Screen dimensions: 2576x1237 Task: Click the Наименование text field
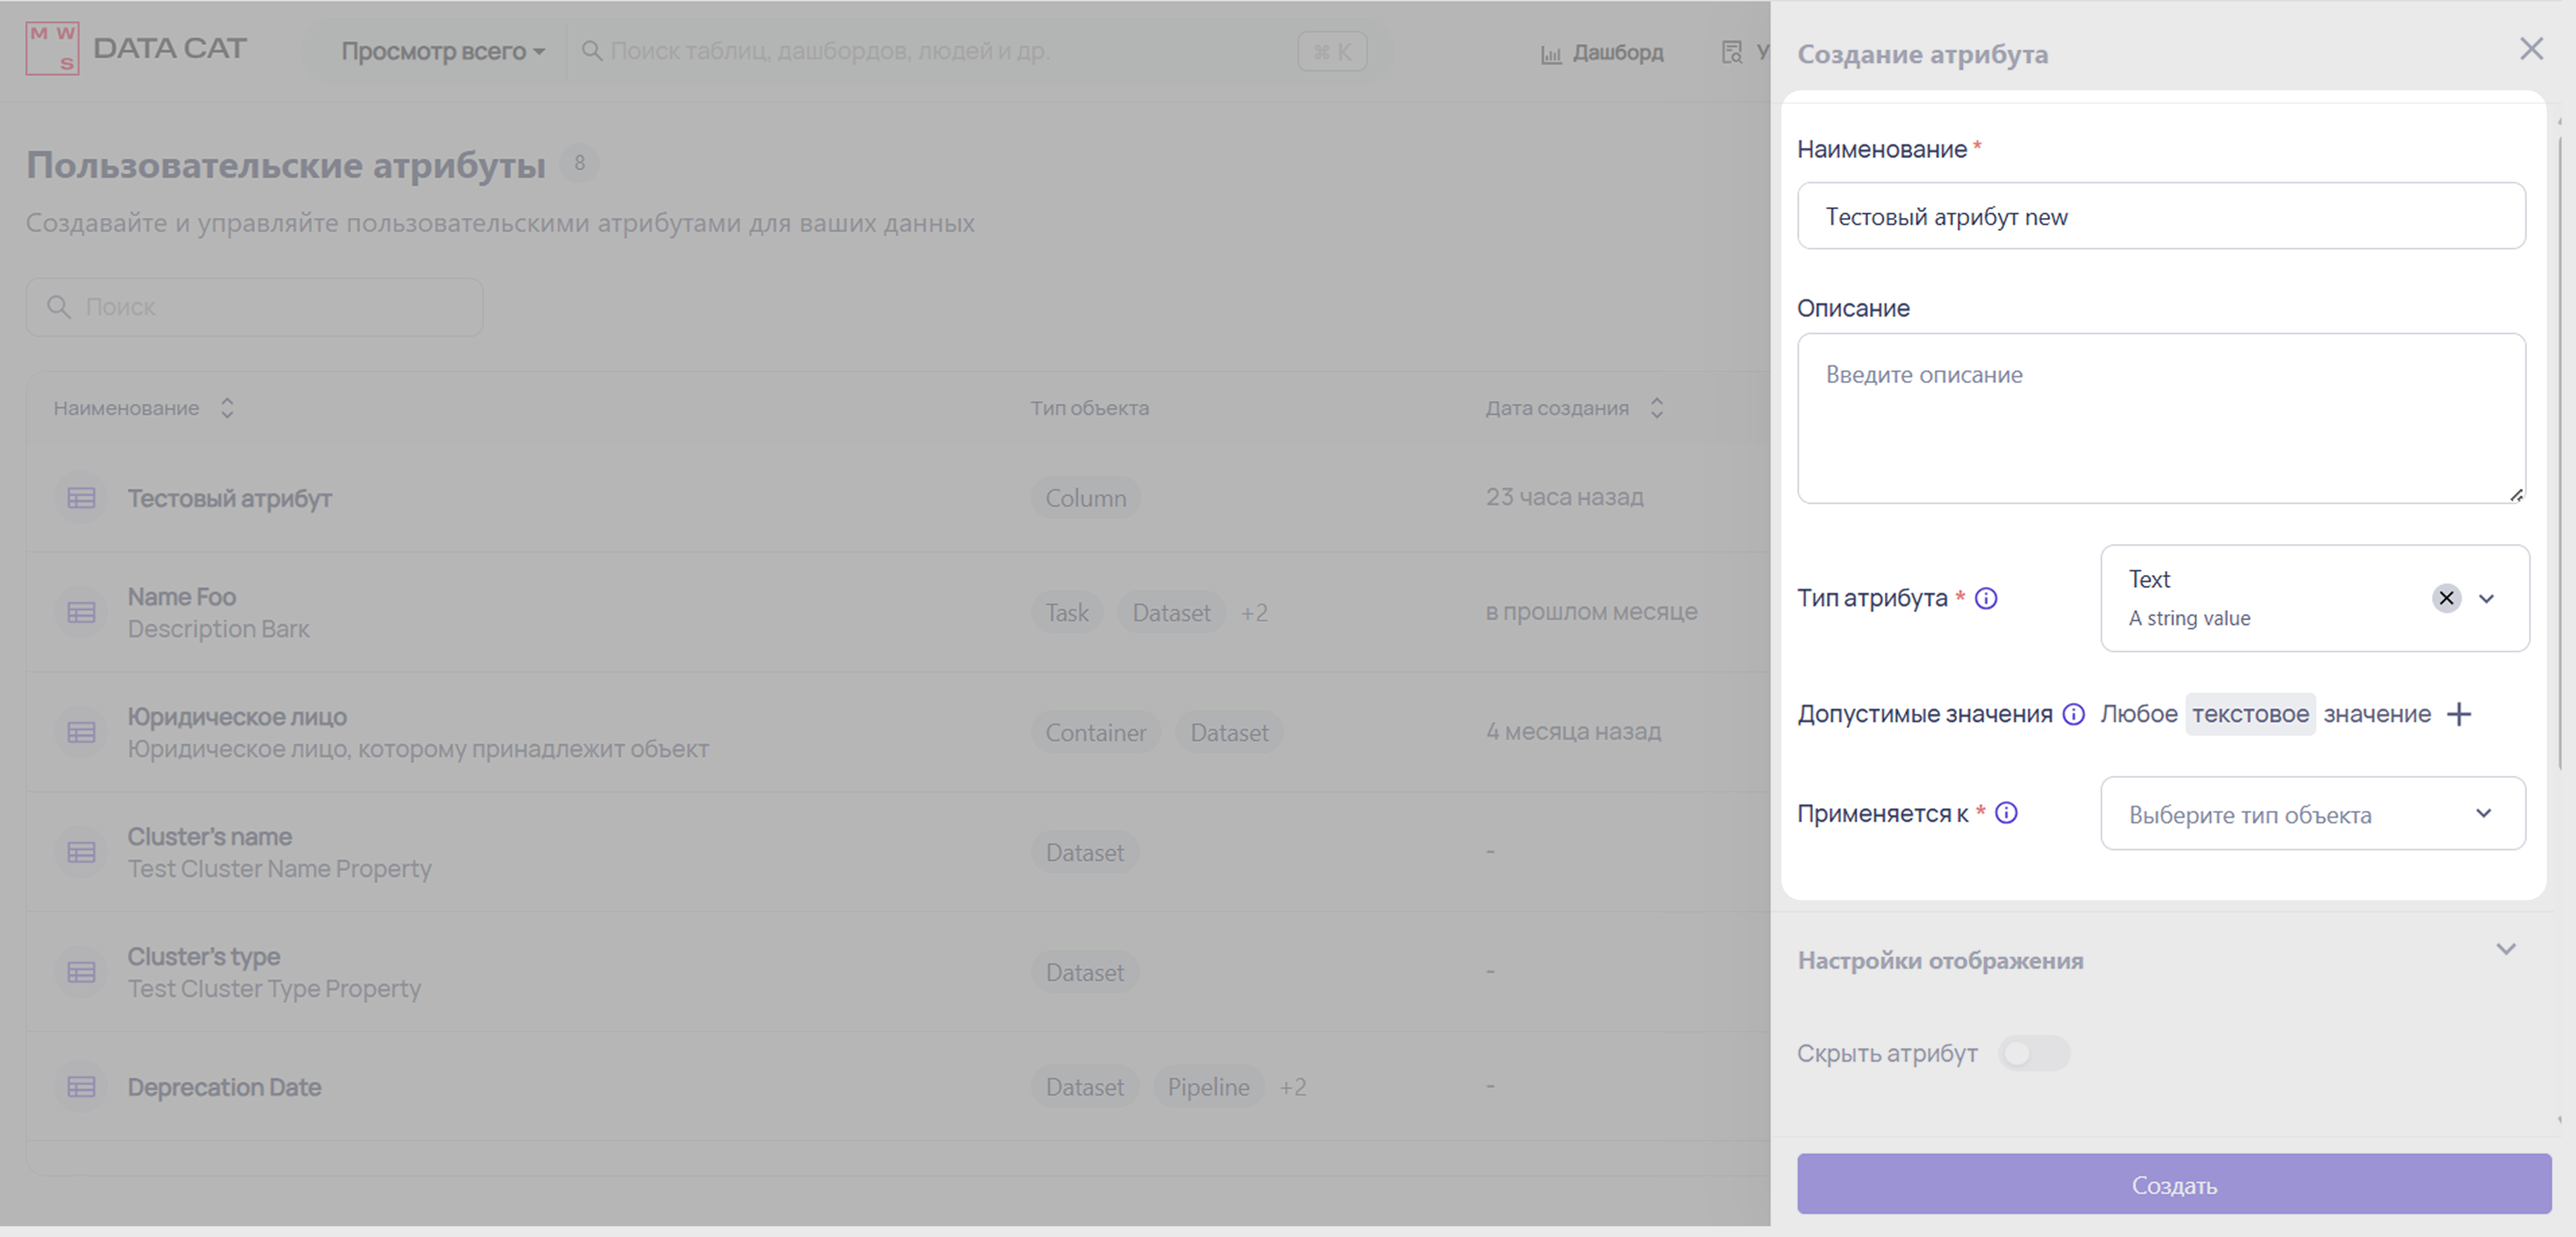click(2160, 216)
